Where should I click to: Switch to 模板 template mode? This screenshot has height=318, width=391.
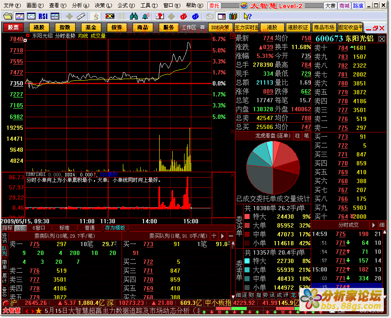20,228
